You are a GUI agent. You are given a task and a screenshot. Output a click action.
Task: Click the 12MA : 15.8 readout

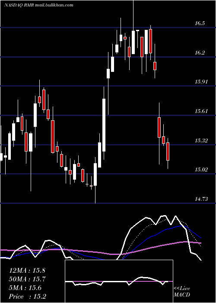(x=27, y=271)
